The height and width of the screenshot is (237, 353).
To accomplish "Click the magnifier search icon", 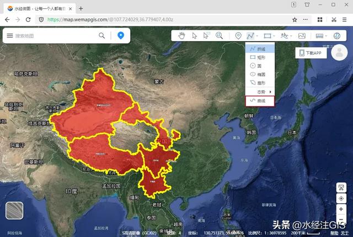I will tap(101, 35).
